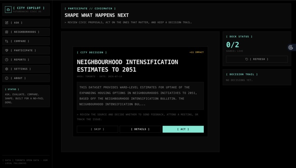Skip this city decision card
The width and height of the screenshot is (296, 168).
pyautogui.click(x=97, y=129)
